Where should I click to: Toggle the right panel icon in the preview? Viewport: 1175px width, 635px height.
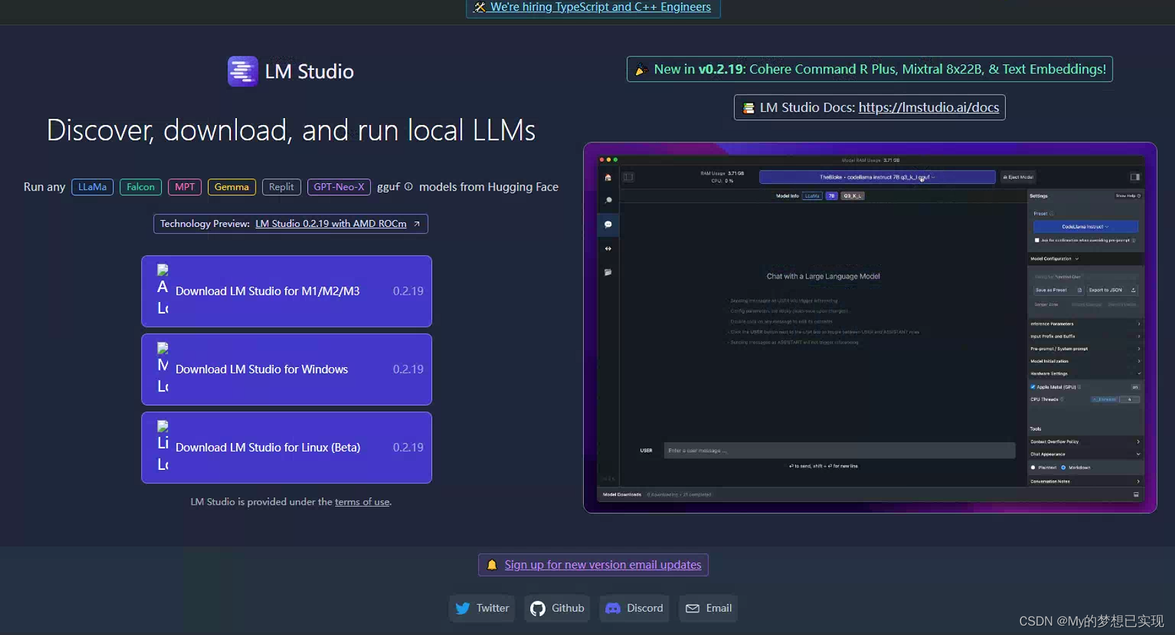(x=1135, y=177)
